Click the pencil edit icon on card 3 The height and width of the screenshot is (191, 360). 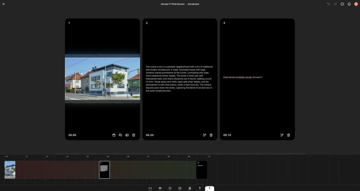[282, 135]
